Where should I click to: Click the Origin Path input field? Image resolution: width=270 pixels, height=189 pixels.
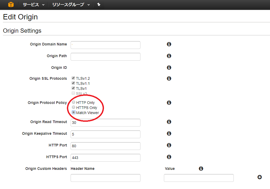[105, 57]
